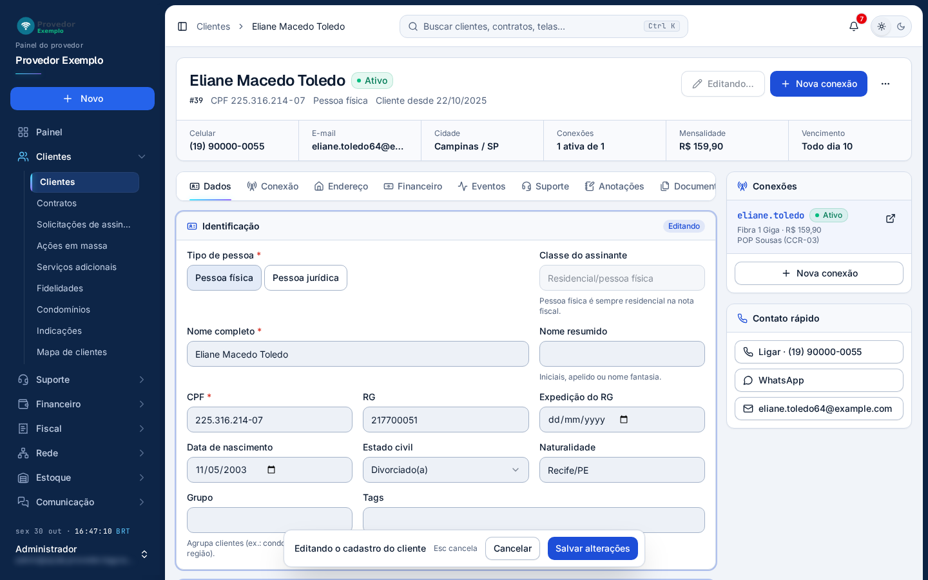Open calendar picker for Data de nascimento
Viewport: 928px width, 580px height.
[271, 470]
